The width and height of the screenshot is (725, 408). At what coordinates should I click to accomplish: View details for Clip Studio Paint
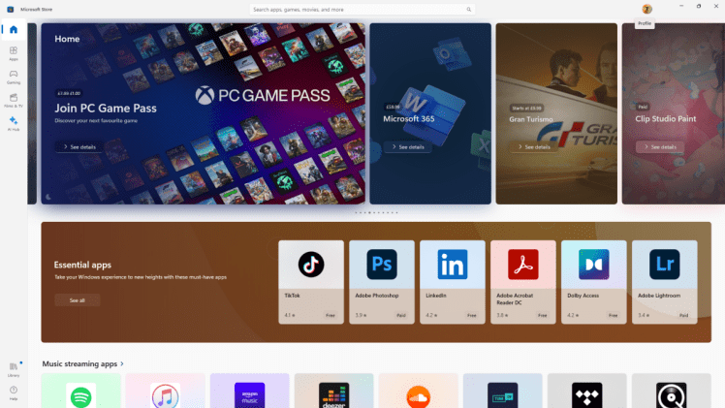click(x=660, y=147)
